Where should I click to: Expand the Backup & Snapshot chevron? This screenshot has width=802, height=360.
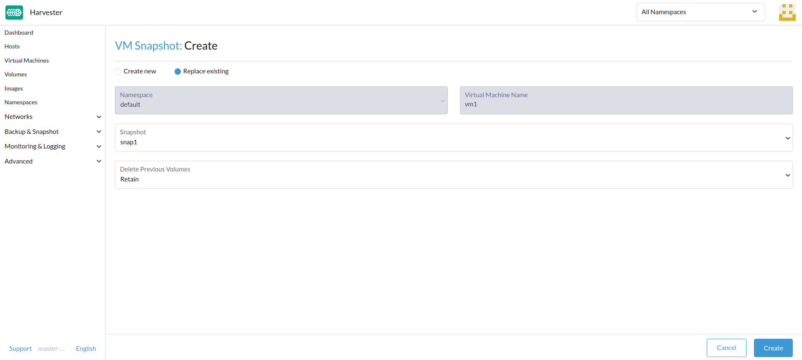tap(99, 132)
